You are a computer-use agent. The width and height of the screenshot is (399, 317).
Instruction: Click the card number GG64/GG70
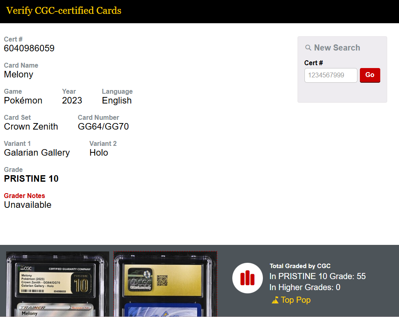pos(103,126)
